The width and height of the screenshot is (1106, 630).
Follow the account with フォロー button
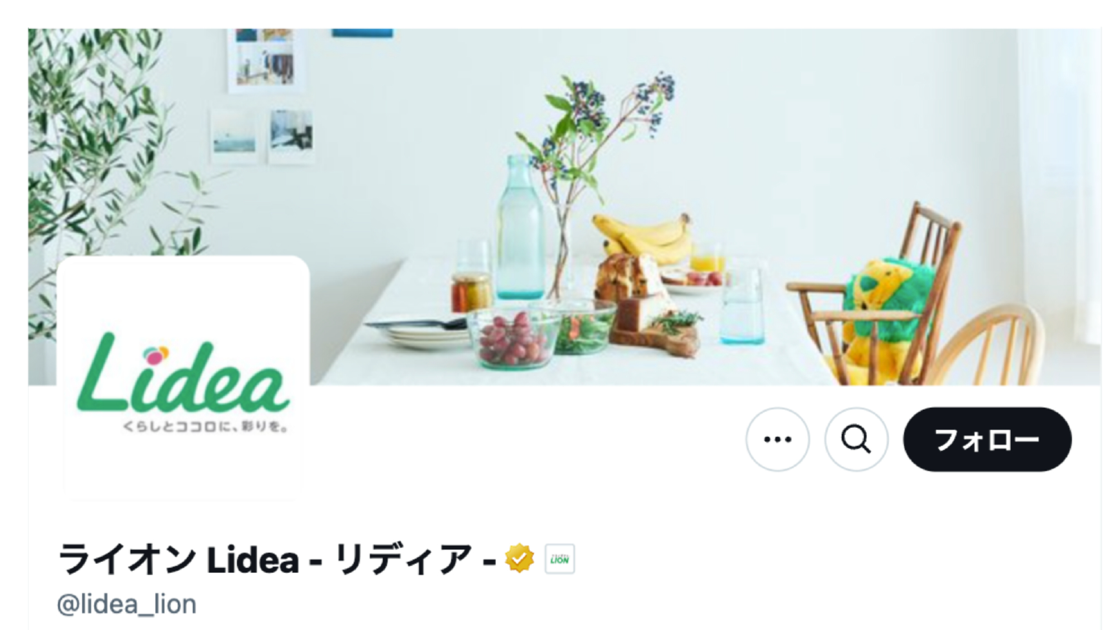987,440
